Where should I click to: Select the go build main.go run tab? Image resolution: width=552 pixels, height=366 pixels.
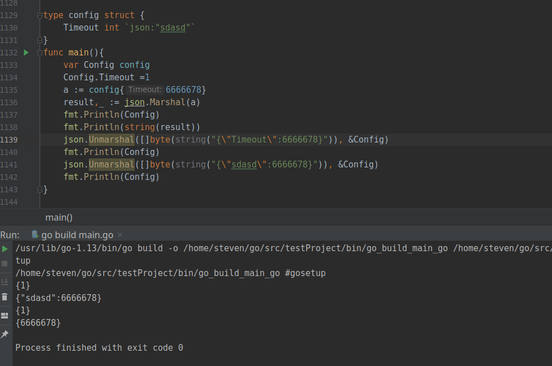point(77,235)
